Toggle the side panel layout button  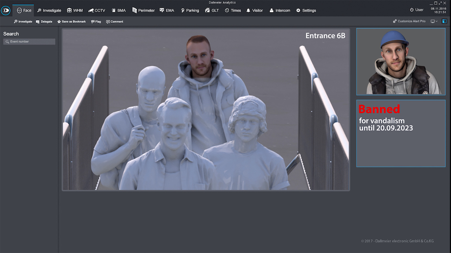(444, 21)
